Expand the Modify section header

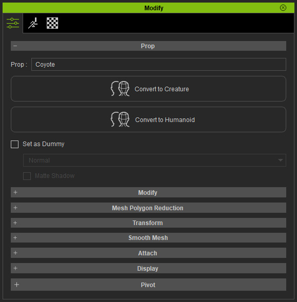(148, 192)
